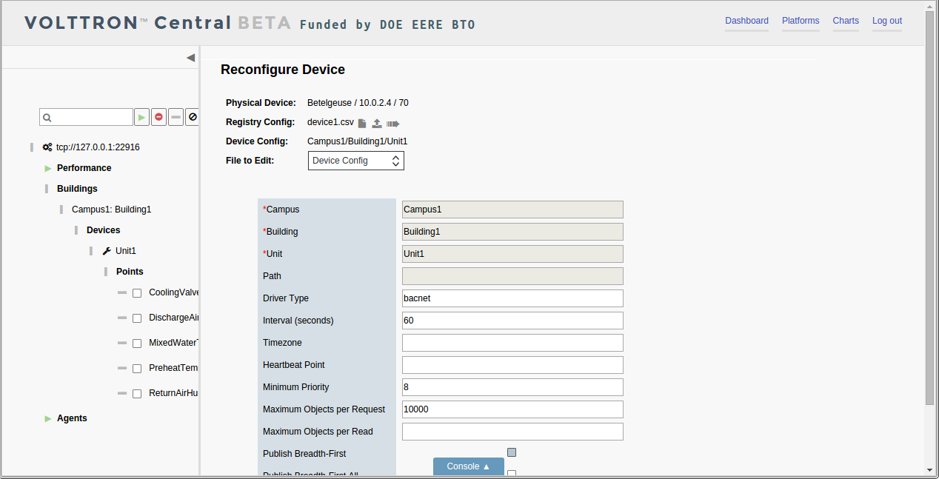Click the Log out link
This screenshot has width=939, height=479.
click(887, 21)
